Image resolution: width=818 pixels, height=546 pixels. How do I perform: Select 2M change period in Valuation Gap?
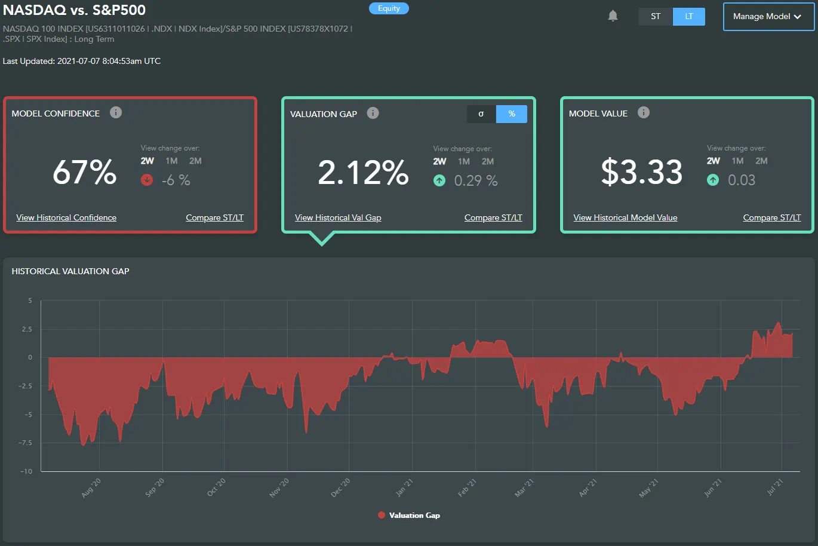488,161
